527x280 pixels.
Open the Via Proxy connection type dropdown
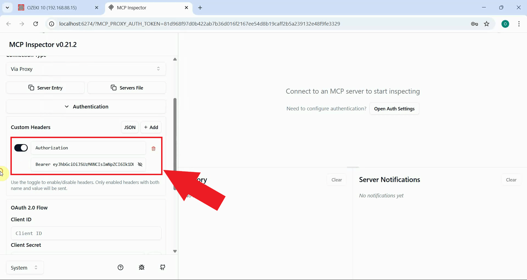click(x=86, y=69)
